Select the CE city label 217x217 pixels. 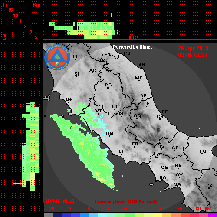pos(164,168)
